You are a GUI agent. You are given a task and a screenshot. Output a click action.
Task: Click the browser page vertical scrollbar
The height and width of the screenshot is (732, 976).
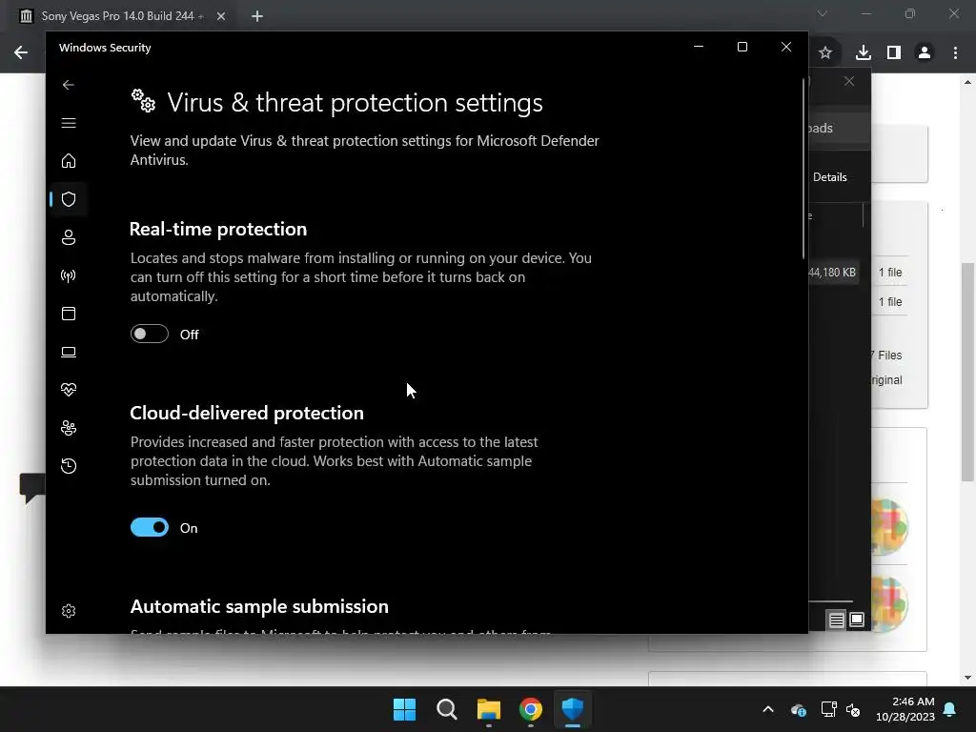pyautogui.click(x=967, y=373)
